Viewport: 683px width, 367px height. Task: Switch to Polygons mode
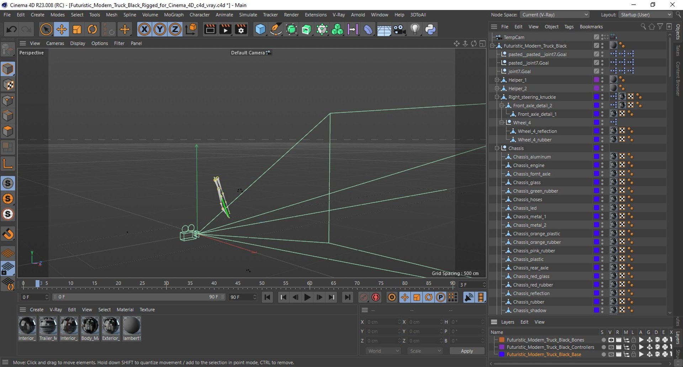pos(8,132)
